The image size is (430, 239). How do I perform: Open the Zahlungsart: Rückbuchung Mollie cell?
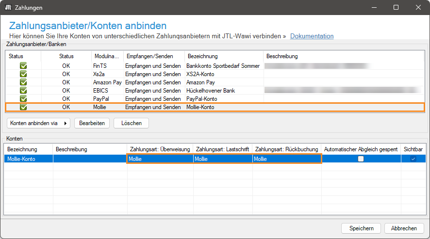click(x=286, y=159)
